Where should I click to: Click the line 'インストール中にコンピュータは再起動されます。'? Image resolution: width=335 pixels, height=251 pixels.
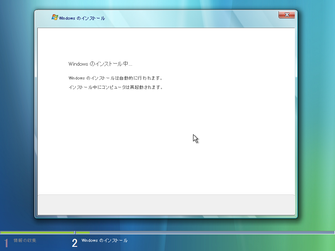tap(116, 87)
